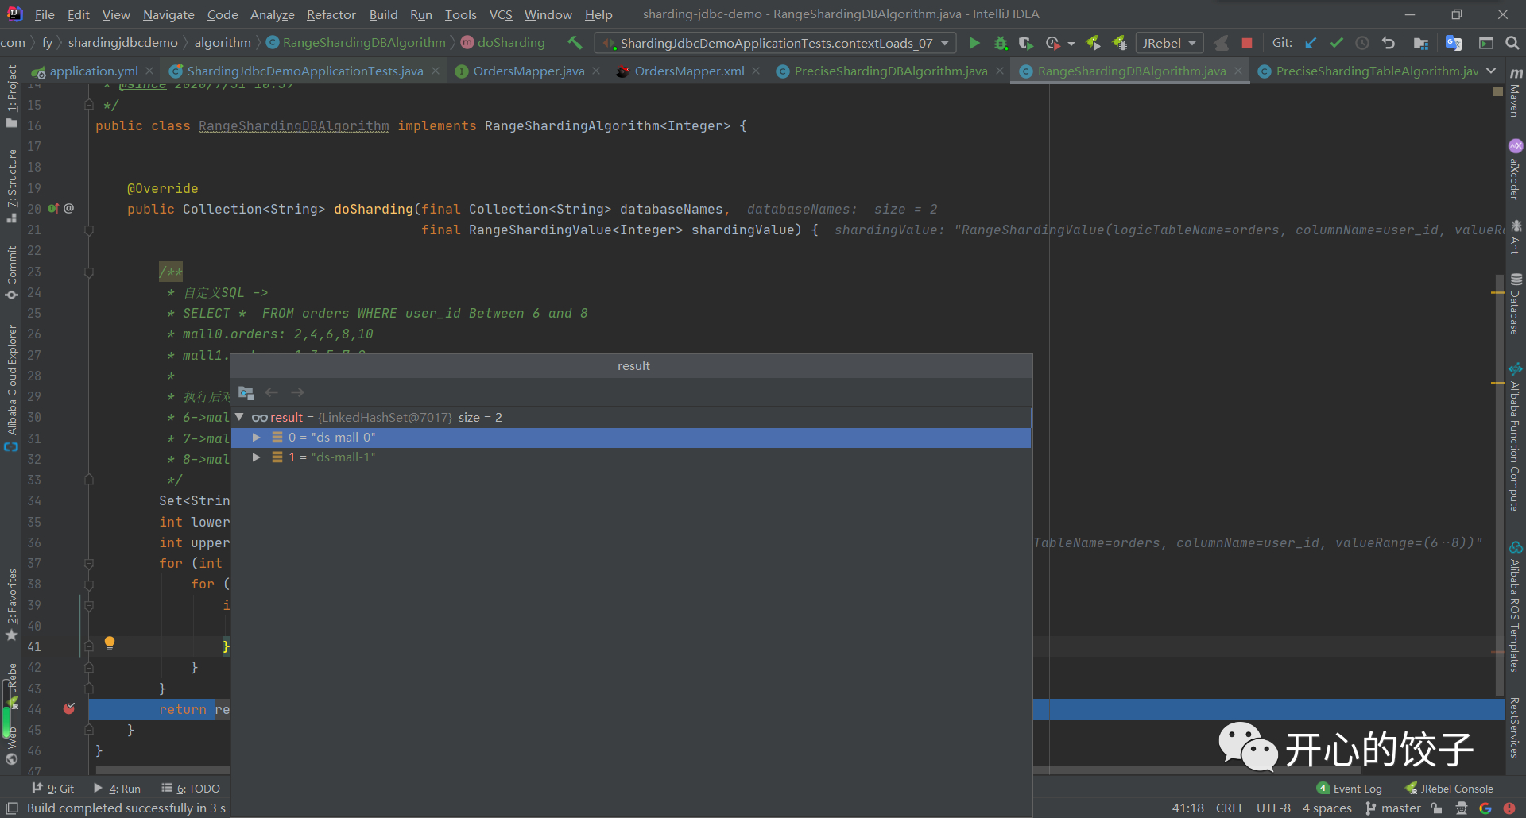Switch to OrdersMapper.xml tab

point(689,71)
